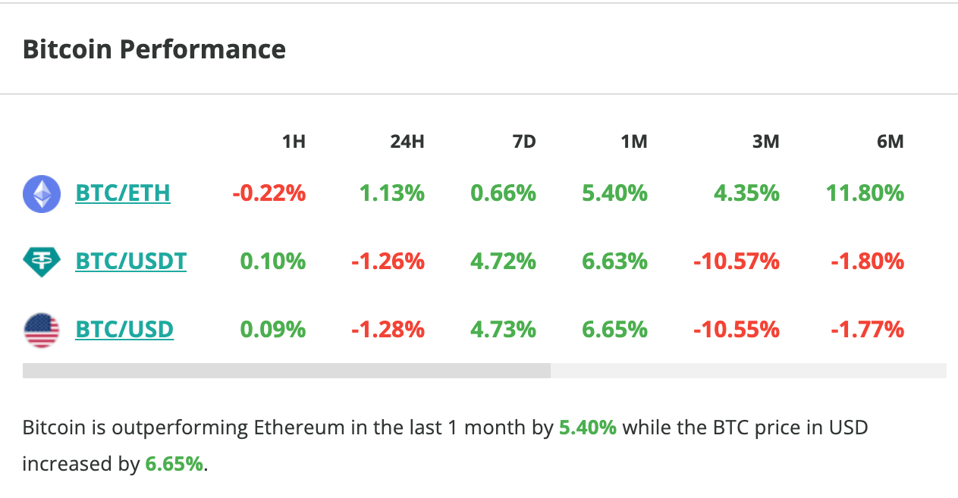Open the BTC/USDT pair link
The height and width of the screenshot is (498, 958).
pos(131,262)
